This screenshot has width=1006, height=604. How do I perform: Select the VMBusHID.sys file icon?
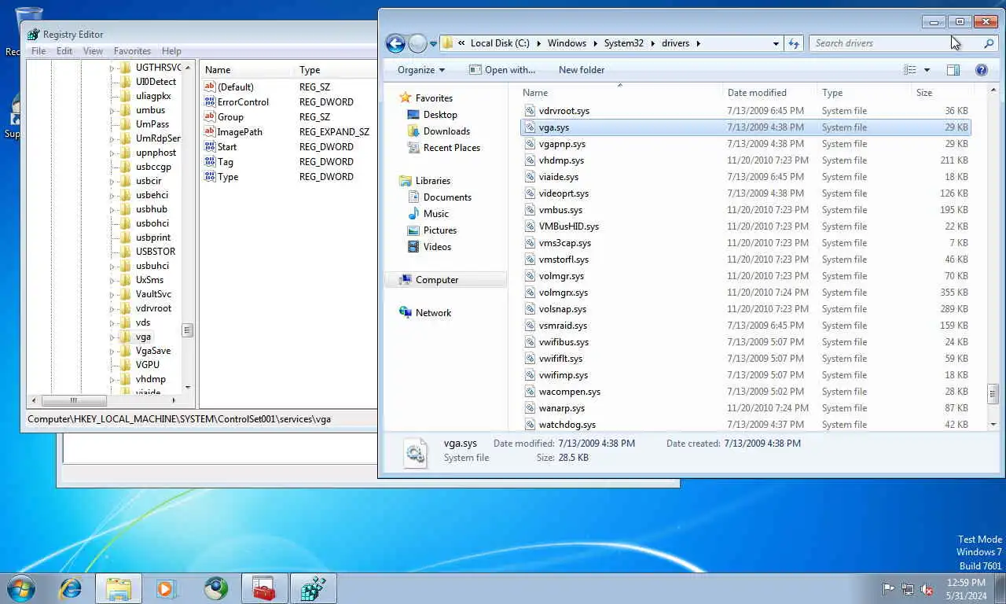pos(530,226)
